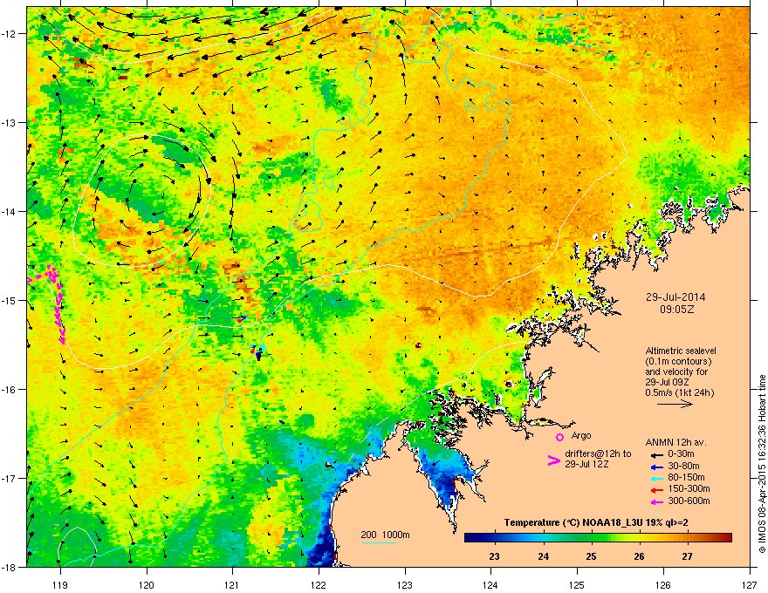
Task: Click the -13 latitude axis label
Action: [9, 122]
